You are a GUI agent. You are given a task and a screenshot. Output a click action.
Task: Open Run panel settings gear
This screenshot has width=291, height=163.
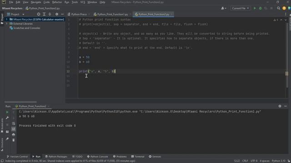[x=280, y=106]
